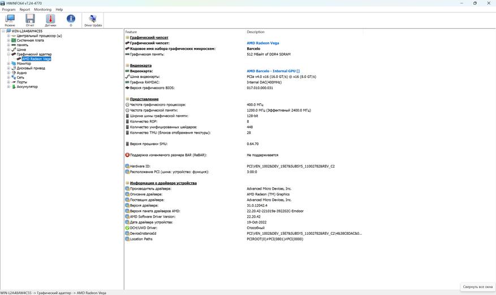This screenshot has width=496, height=295.
Task: Open the Program menu
Action: (x=8, y=10)
